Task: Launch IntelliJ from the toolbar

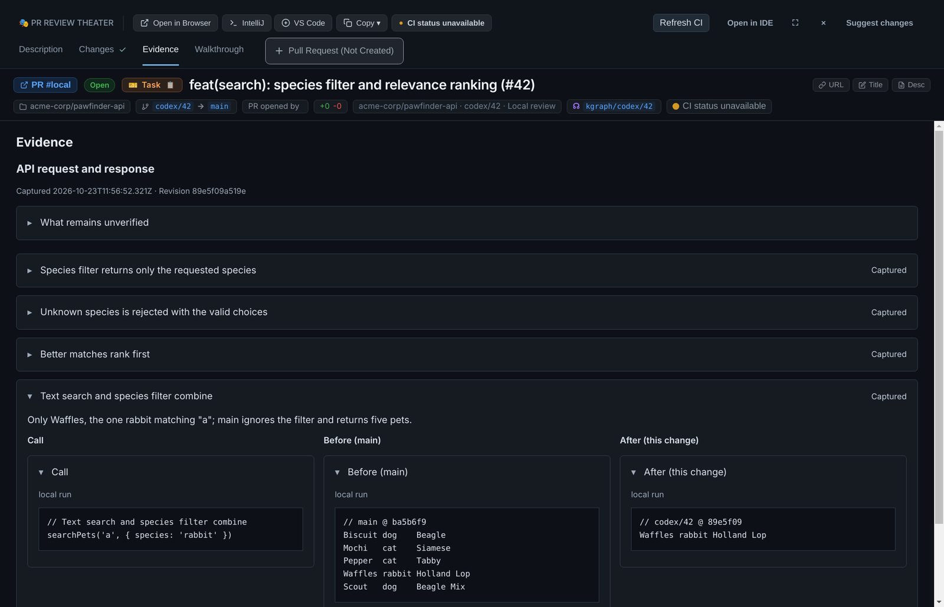Action: [x=247, y=23]
